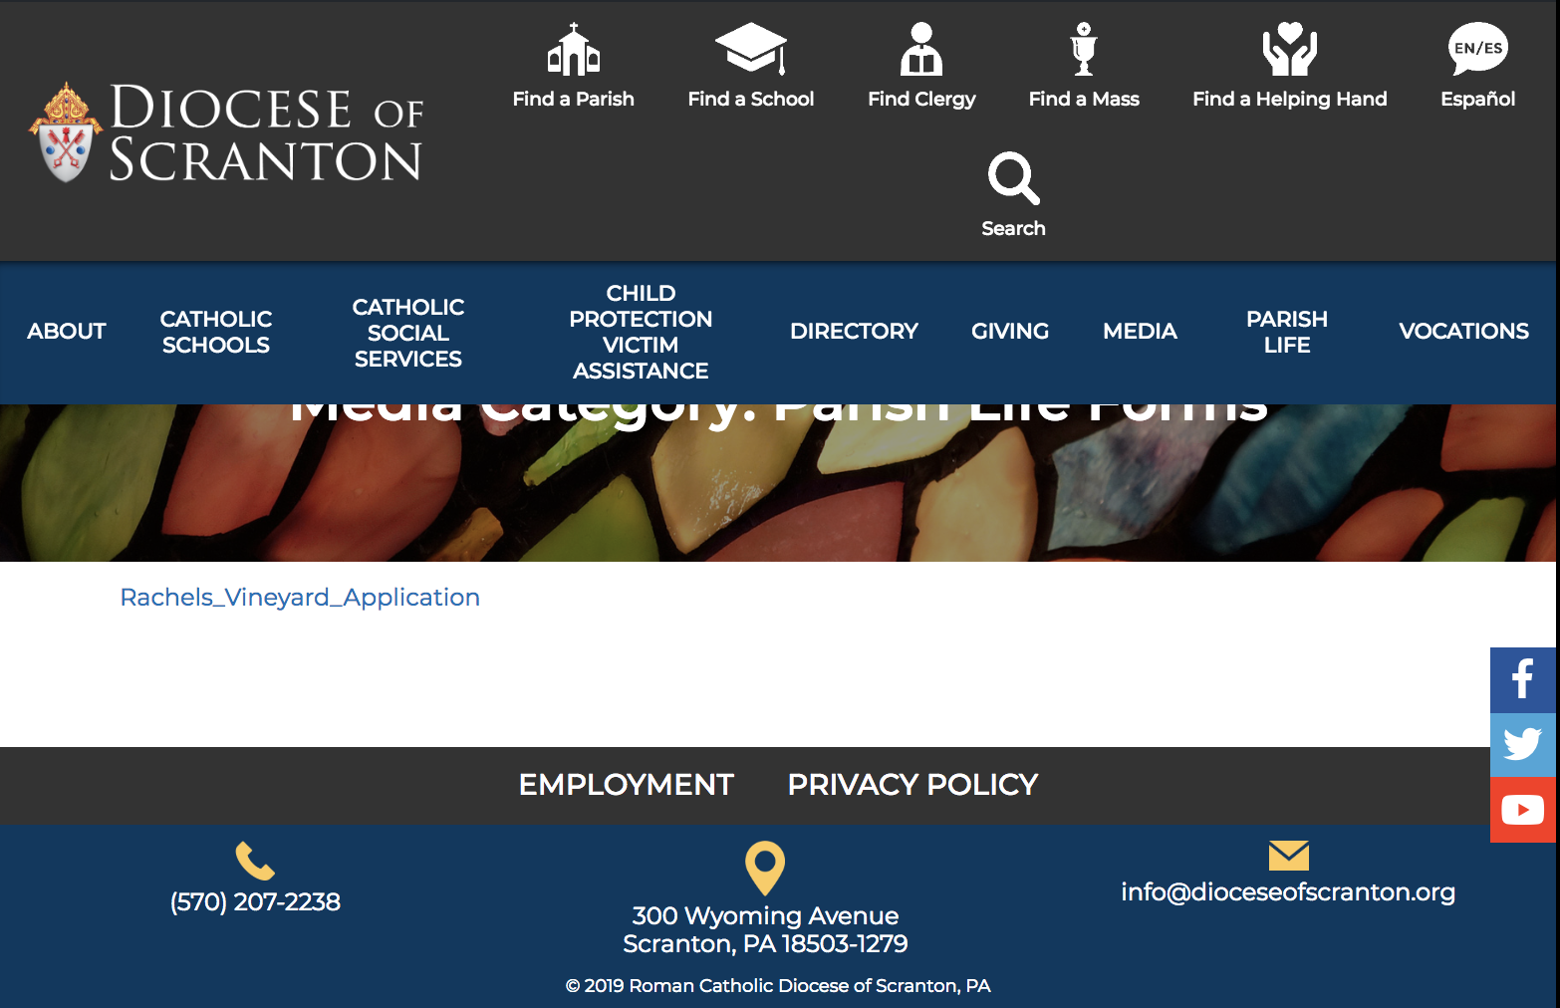Expand the Parish Life menu

click(1286, 332)
